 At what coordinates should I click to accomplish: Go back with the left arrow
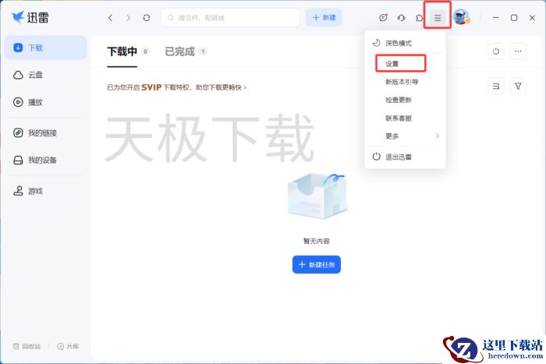click(x=111, y=18)
